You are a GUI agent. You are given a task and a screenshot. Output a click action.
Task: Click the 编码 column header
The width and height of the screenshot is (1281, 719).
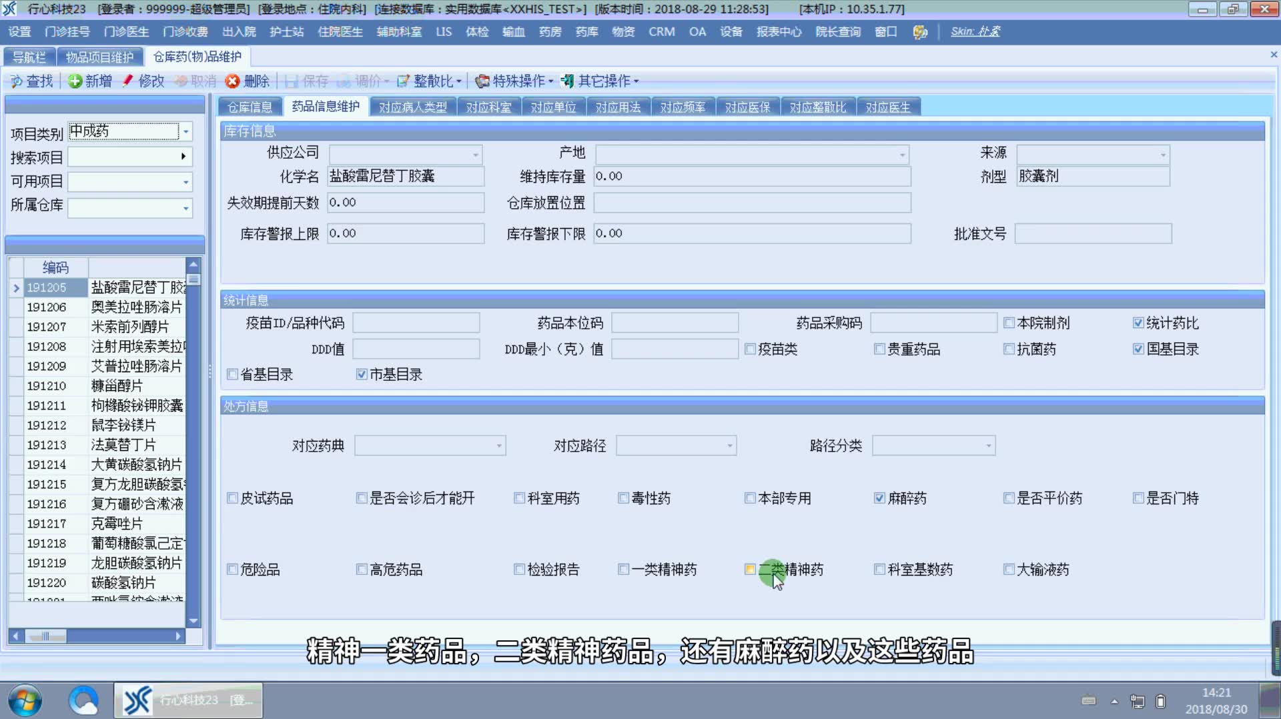[x=55, y=267]
